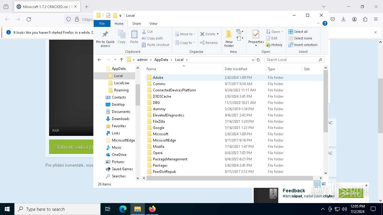Click the Cut scissors command
383x215 pixels.
click(147, 32)
